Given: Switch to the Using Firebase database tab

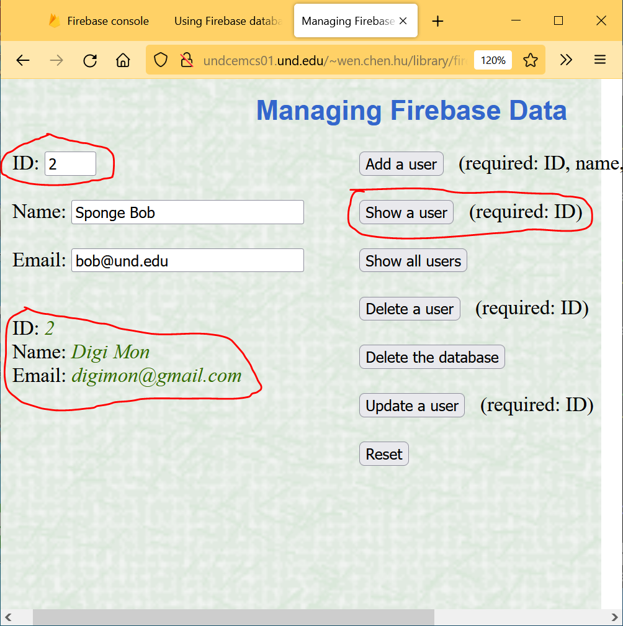Looking at the screenshot, I should point(227,21).
